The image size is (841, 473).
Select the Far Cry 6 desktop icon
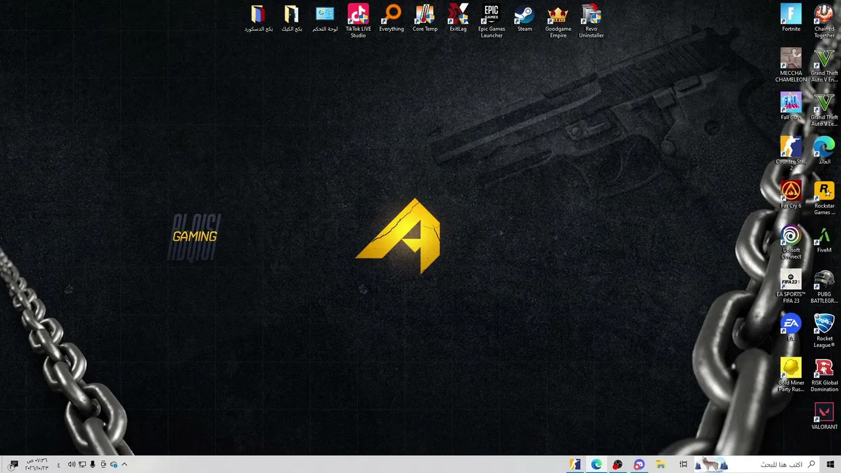point(791,195)
